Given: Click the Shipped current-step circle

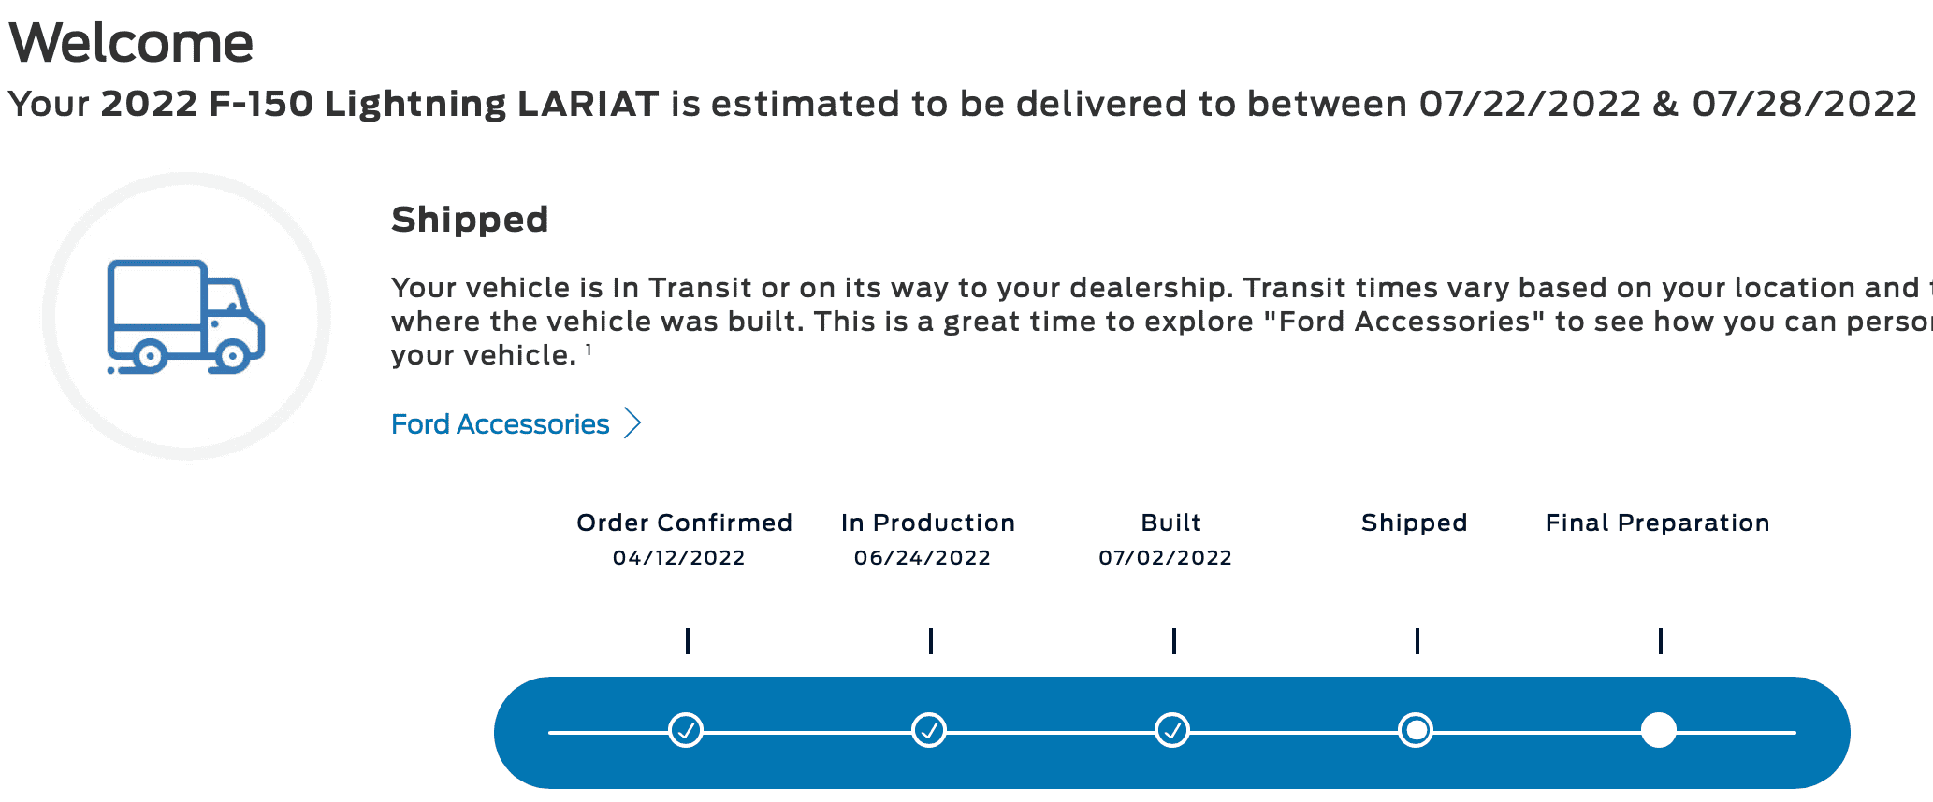Looking at the screenshot, I should pyautogui.click(x=1416, y=730).
